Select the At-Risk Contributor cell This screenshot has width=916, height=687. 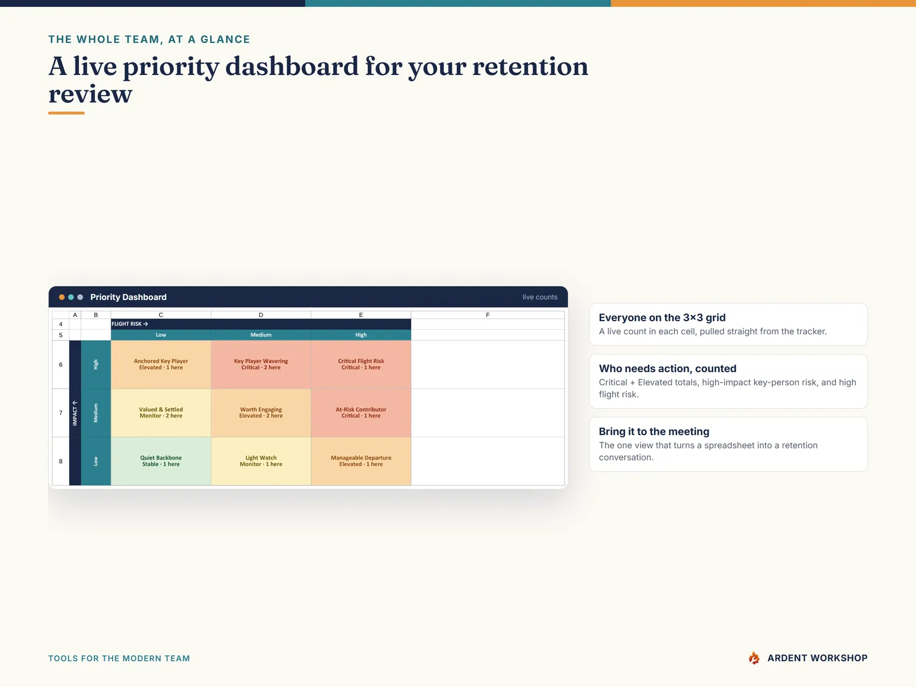tap(361, 413)
